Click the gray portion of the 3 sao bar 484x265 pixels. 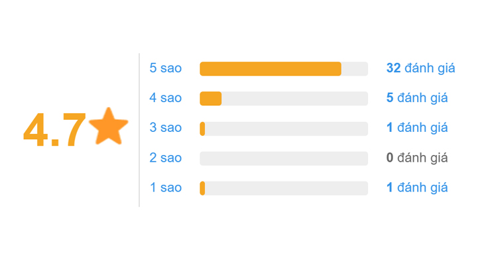[x=286, y=129]
